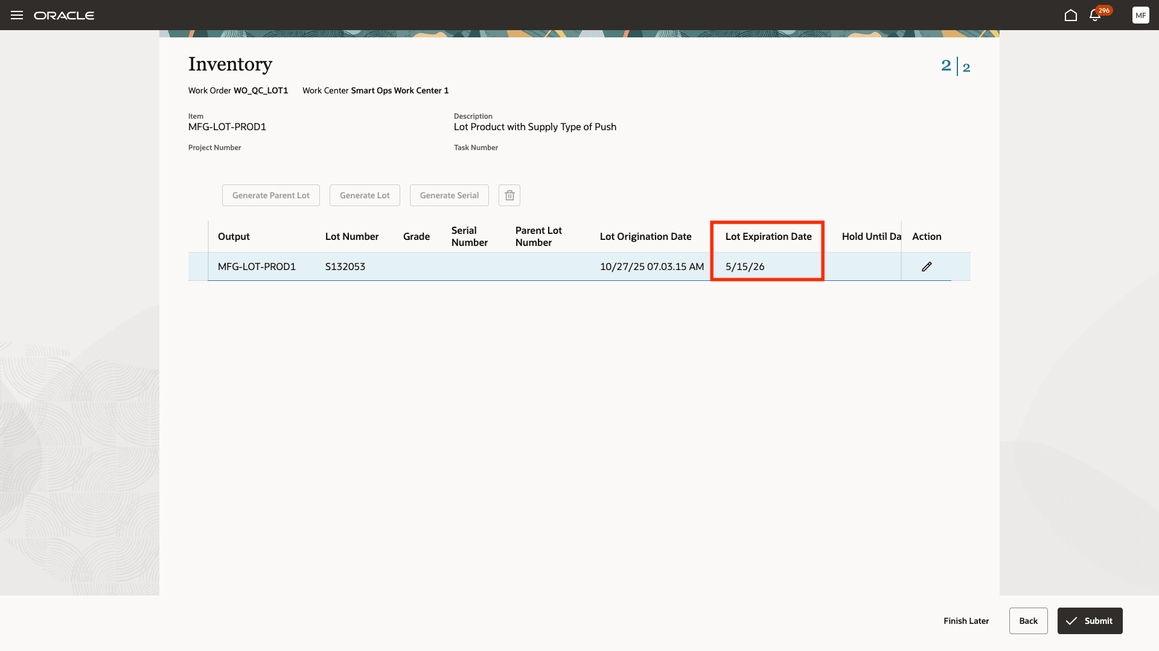This screenshot has height=651, width=1159.
Task: Click the checkmark inside the Submit button
Action: click(x=1073, y=620)
